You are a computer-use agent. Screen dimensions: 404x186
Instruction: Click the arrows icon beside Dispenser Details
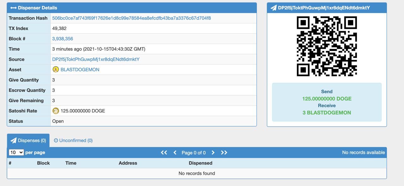pos(13,8)
